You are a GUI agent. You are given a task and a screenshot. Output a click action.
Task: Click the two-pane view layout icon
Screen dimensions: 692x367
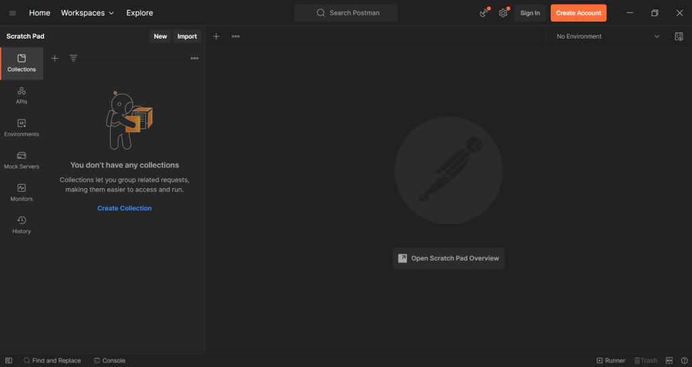pyautogui.click(x=669, y=360)
